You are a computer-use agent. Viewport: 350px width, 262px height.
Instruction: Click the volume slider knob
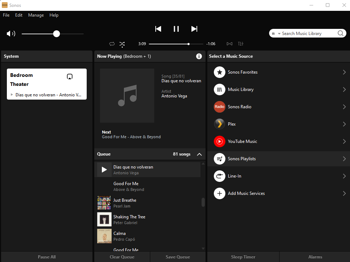pyautogui.click(x=56, y=34)
